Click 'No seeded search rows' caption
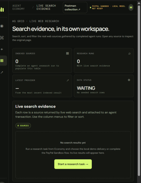Screen dimensions: 141x183 click(91, 93)
